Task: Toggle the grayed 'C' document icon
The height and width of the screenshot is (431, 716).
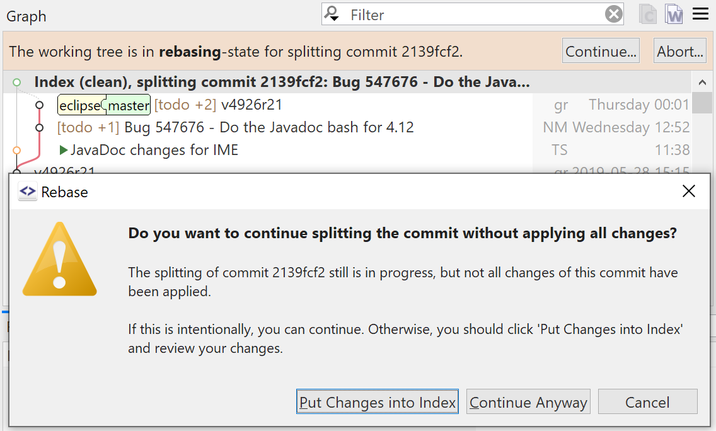Action: point(648,14)
